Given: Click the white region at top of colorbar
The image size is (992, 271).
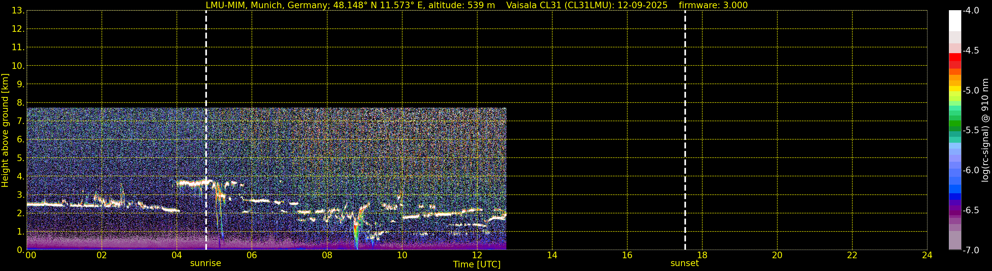Looking at the screenshot, I should pos(955,20).
